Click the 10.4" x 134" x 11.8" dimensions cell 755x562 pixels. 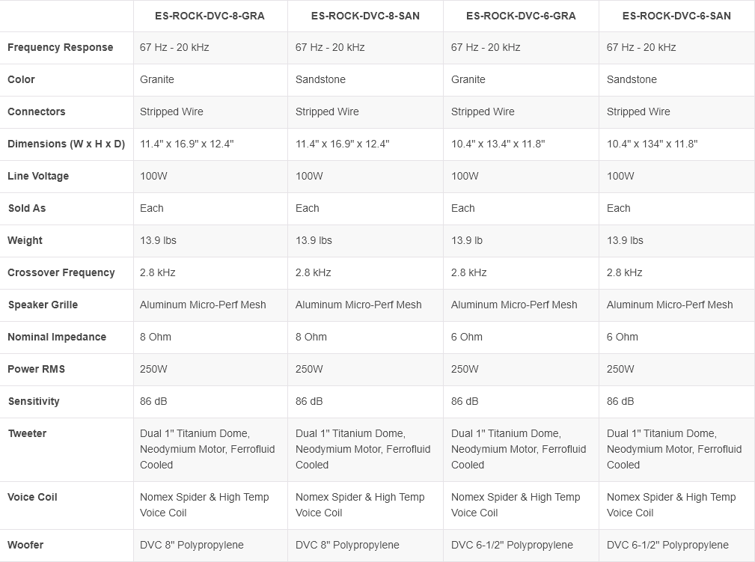tap(652, 144)
